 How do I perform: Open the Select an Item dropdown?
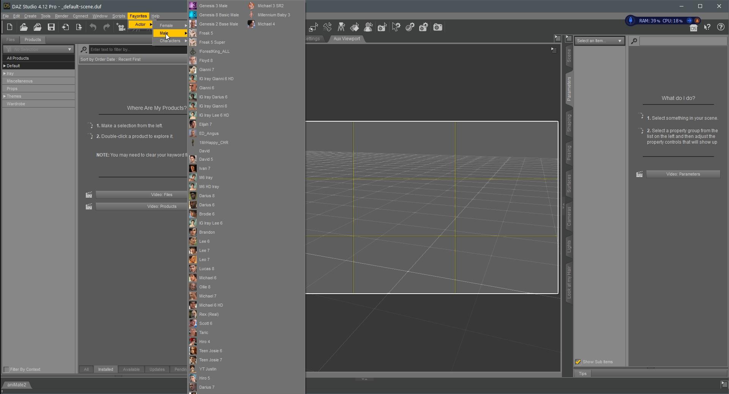[600, 41]
